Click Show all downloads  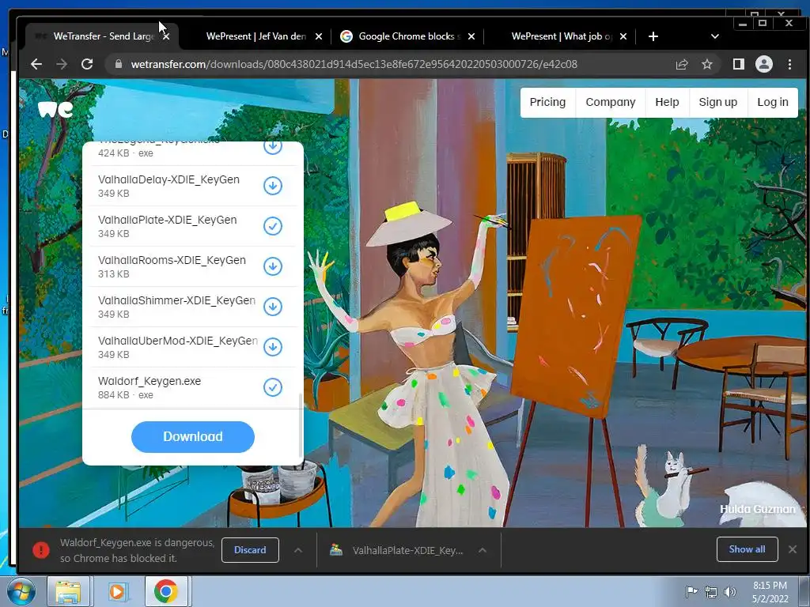(x=747, y=549)
